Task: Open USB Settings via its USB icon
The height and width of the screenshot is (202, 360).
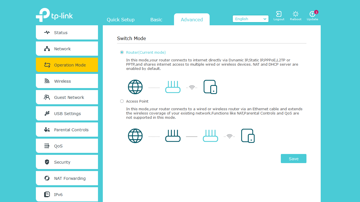Action: point(47,113)
